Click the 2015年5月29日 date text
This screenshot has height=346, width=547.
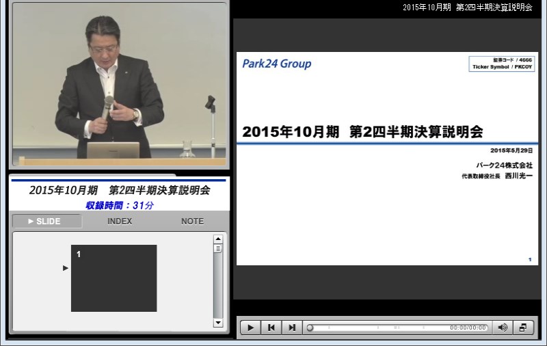[x=511, y=150]
